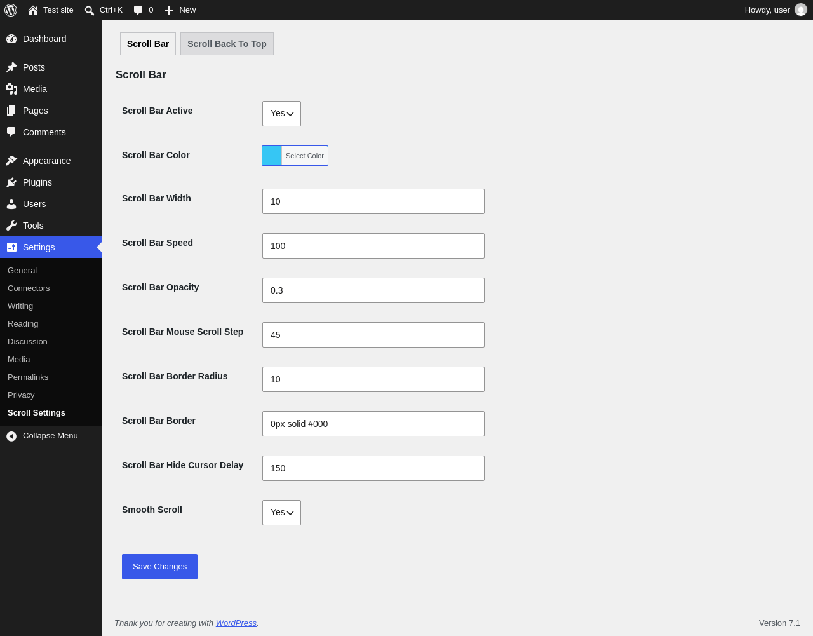Open the Plugins menu

click(x=51, y=182)
